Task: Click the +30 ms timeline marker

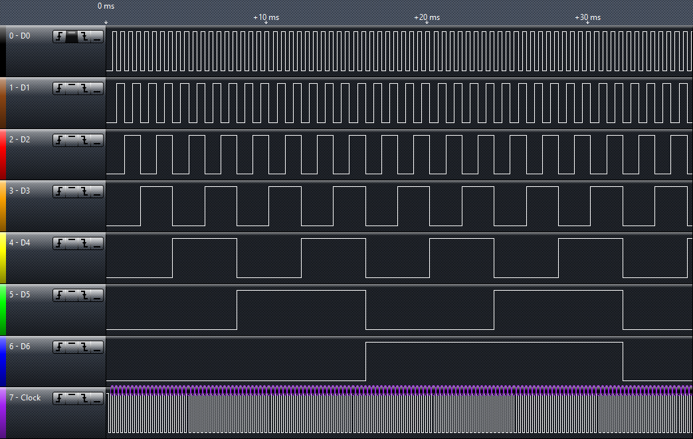Action: click(x=588, y=18)
